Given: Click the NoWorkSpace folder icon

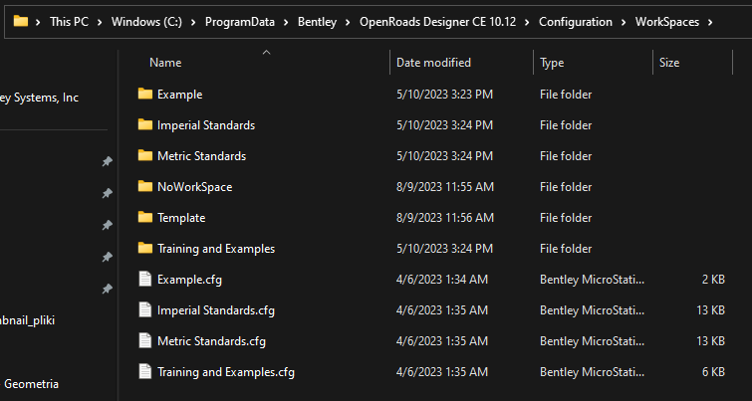Looking at the screenshot, I should [x=144, y=186].
